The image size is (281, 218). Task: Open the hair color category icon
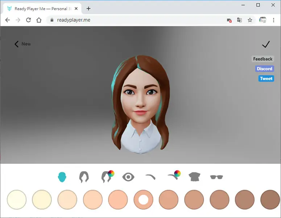click(x=108, y=176)
